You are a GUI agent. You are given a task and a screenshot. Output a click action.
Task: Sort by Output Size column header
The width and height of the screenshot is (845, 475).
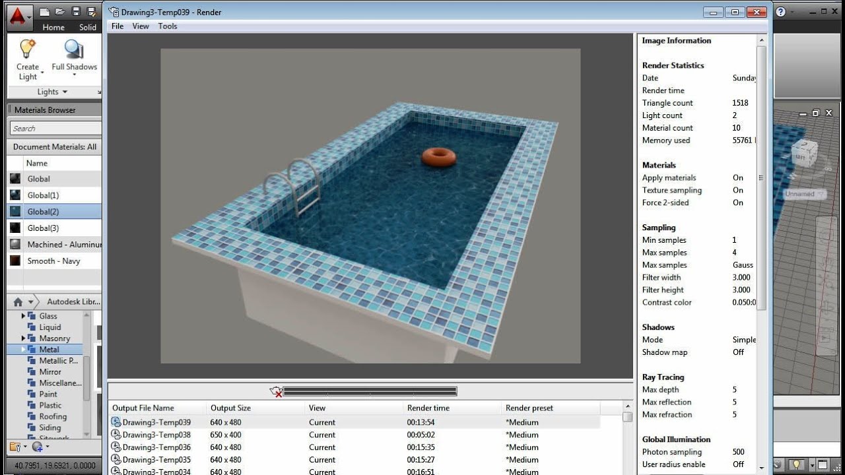click(x=255, y=408)
